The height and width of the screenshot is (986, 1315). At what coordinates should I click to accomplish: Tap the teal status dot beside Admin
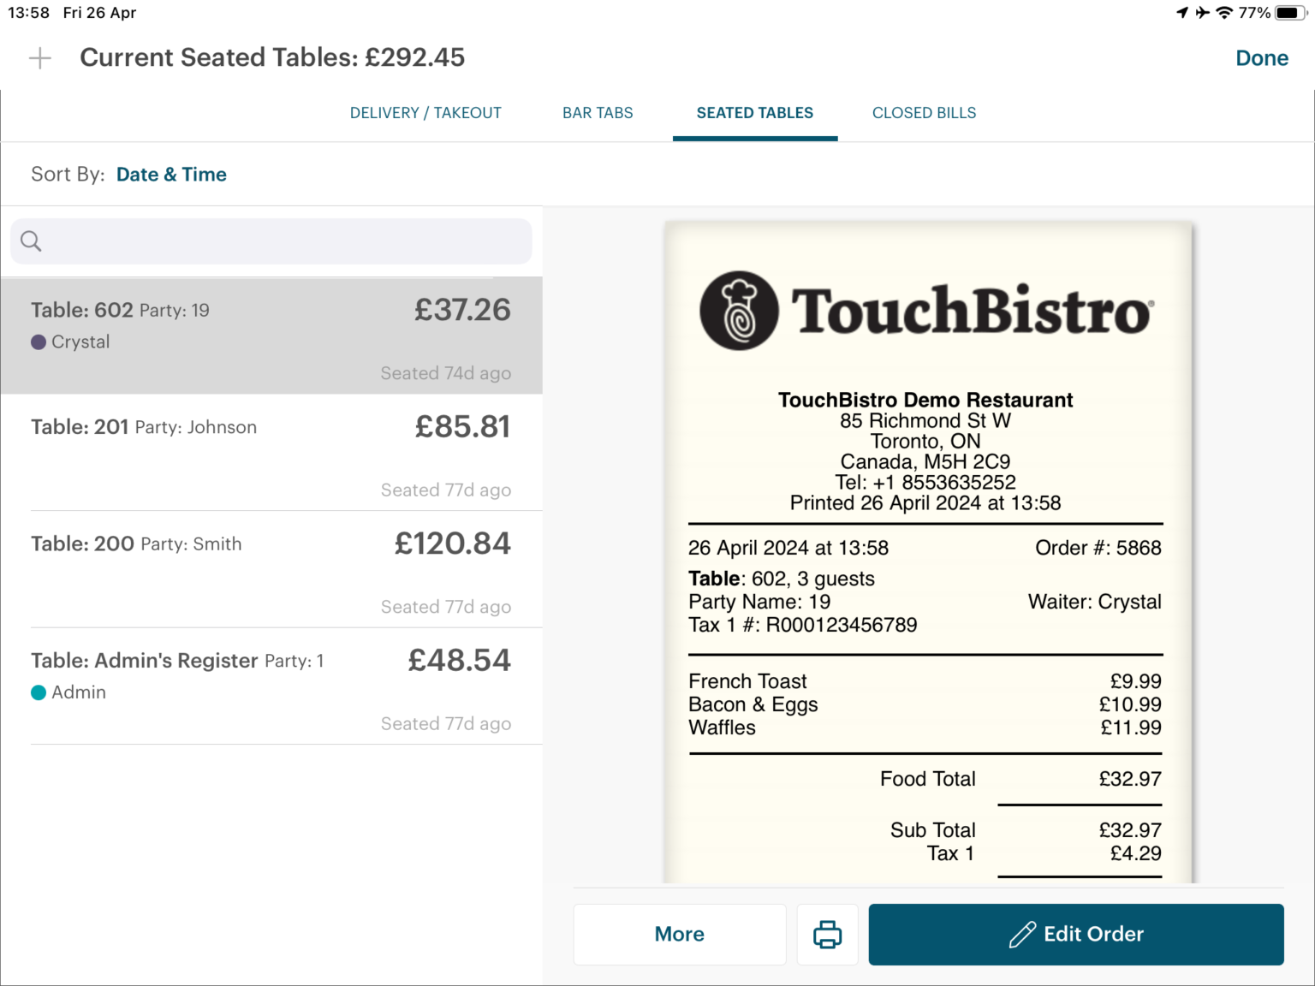click(39, 692)
